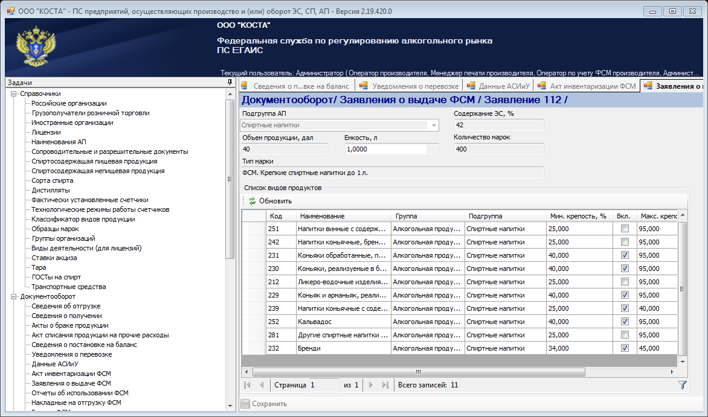Open Сорта спирта tree item
The image size is (708, 417).
(x=53, y=180)
